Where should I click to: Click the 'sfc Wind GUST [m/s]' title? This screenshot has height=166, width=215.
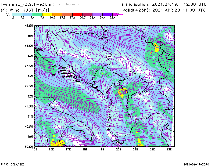click(x=25, y=10)
